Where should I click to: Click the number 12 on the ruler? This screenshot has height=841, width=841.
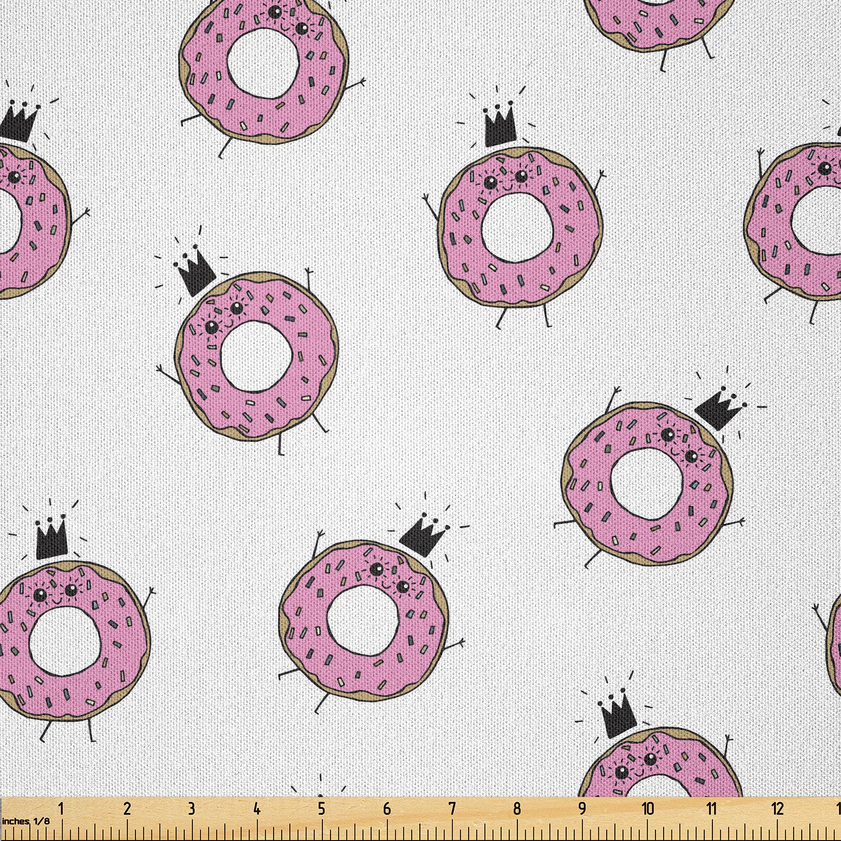click(x=778, y=809)
